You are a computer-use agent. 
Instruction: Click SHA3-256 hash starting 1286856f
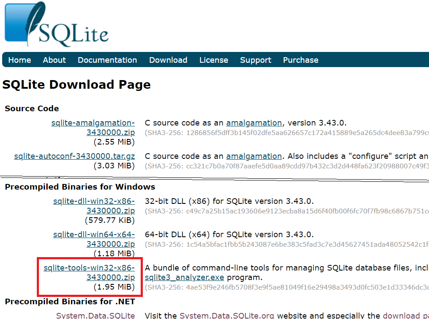coord(287,133)
